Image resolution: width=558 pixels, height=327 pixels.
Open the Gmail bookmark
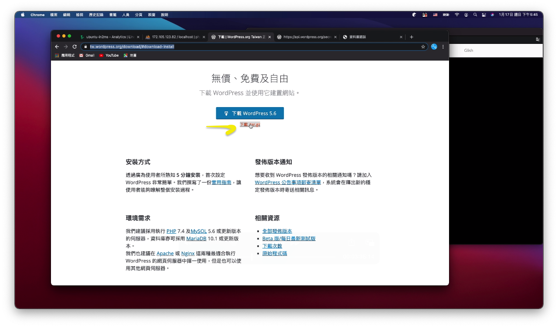click(87, 55)
